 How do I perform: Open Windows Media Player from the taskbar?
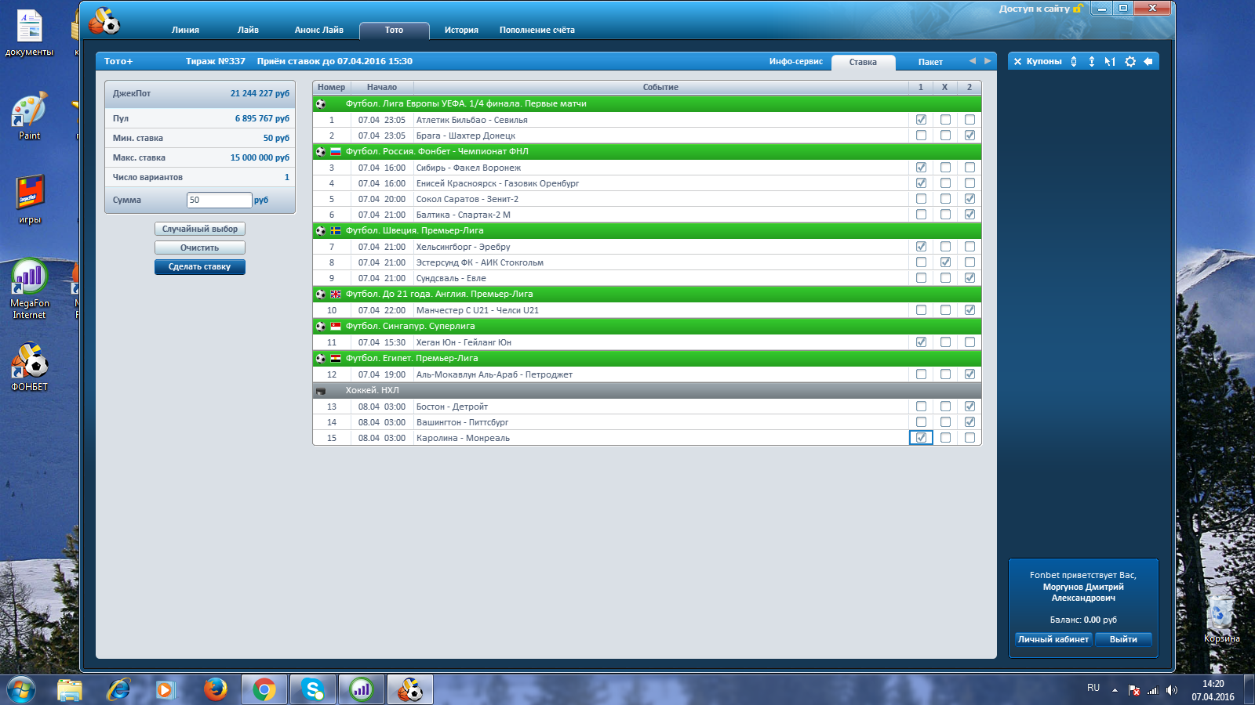coord(165,689)
